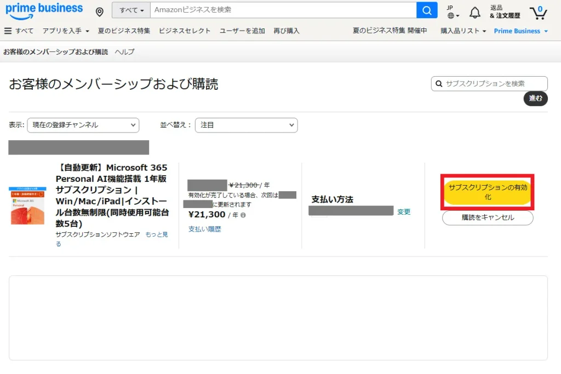This screenshot has height=374, width=561.
Task: Select お客様のメンバーシップおよび購読 tab
Action: [55, 52]
